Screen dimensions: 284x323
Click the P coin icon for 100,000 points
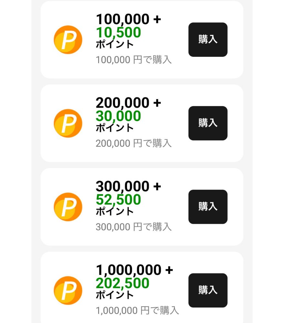click(x=68, y=40)
